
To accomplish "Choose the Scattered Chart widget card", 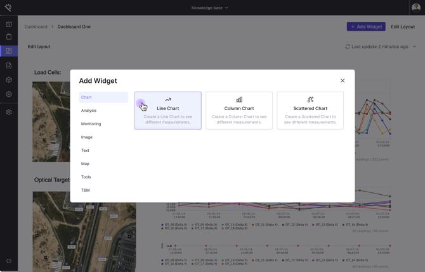I will (x=310, y=111).
